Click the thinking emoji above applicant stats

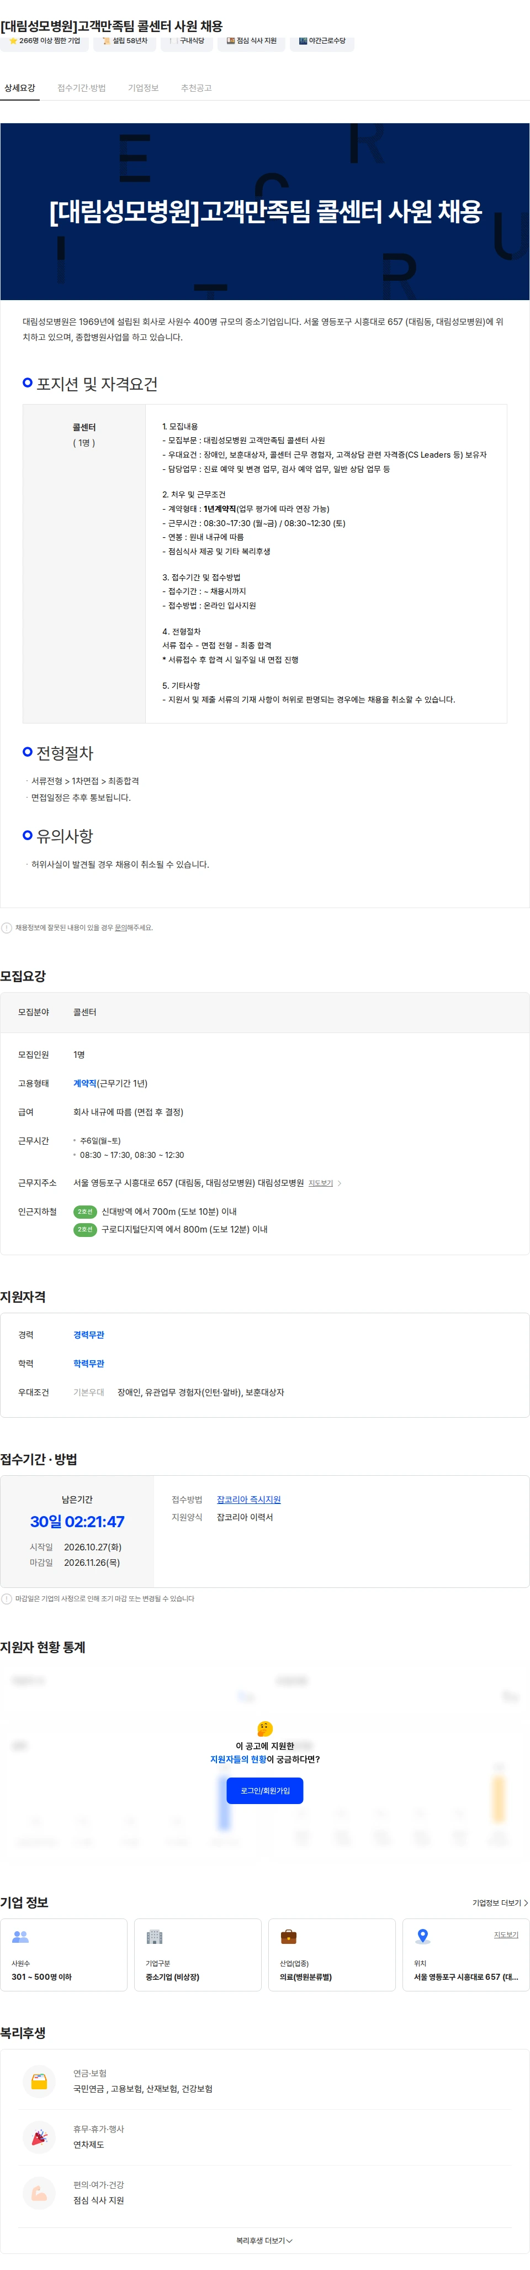coord(265,1729)
